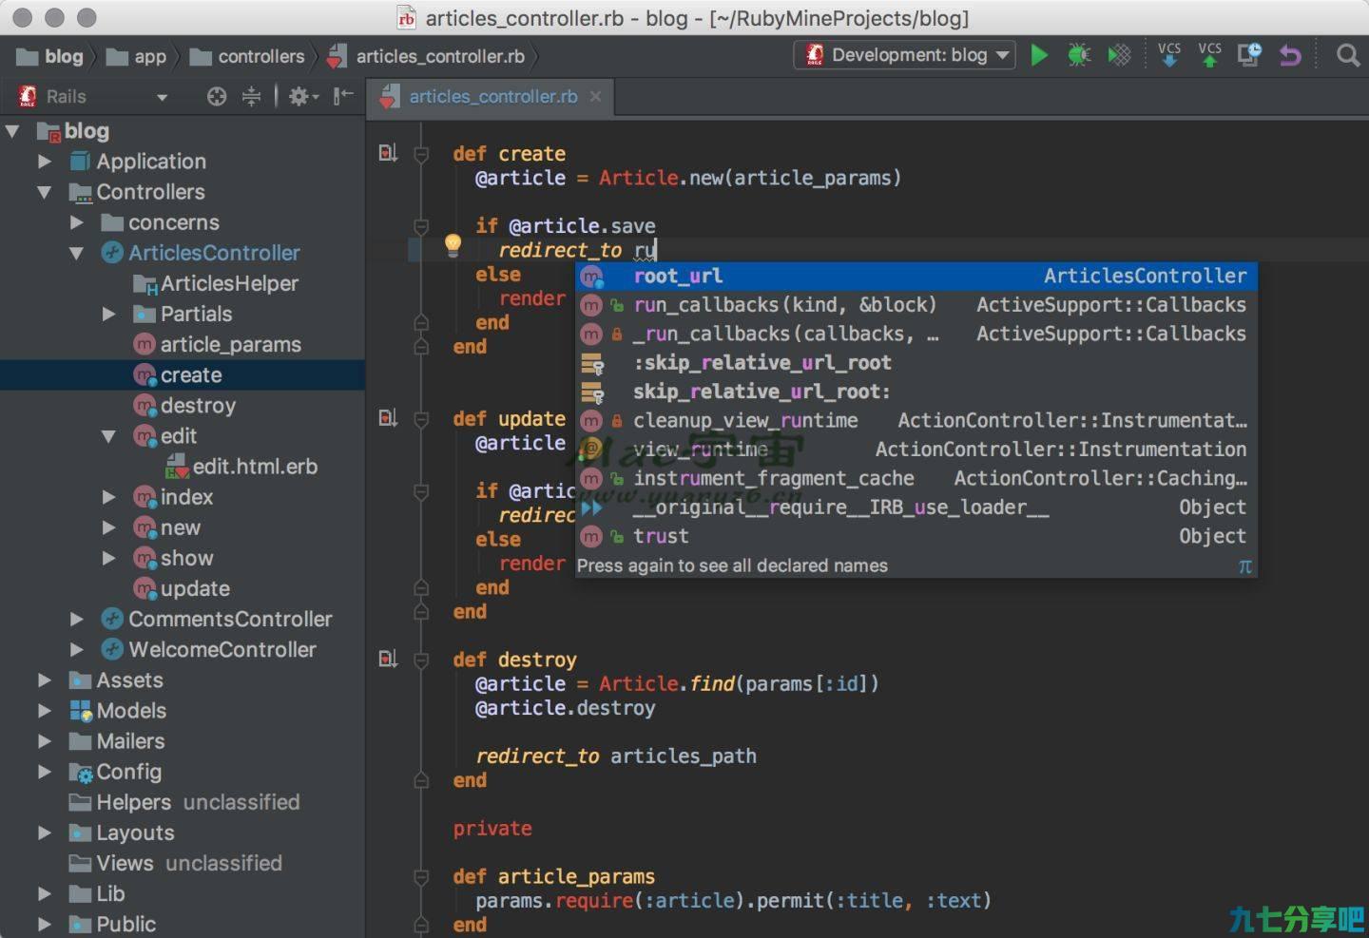
Task: Click the pi icon in completion popup
Action: pos(1244,566)
